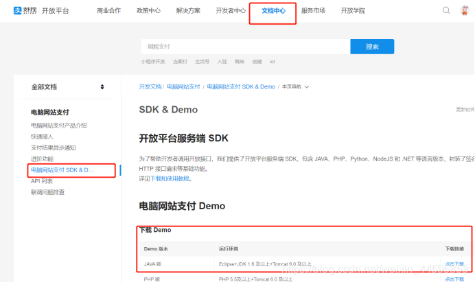The height and width of the screenshot is (282, 475).
Task: Open the 服务市场 menu
Action: point(313,10)
